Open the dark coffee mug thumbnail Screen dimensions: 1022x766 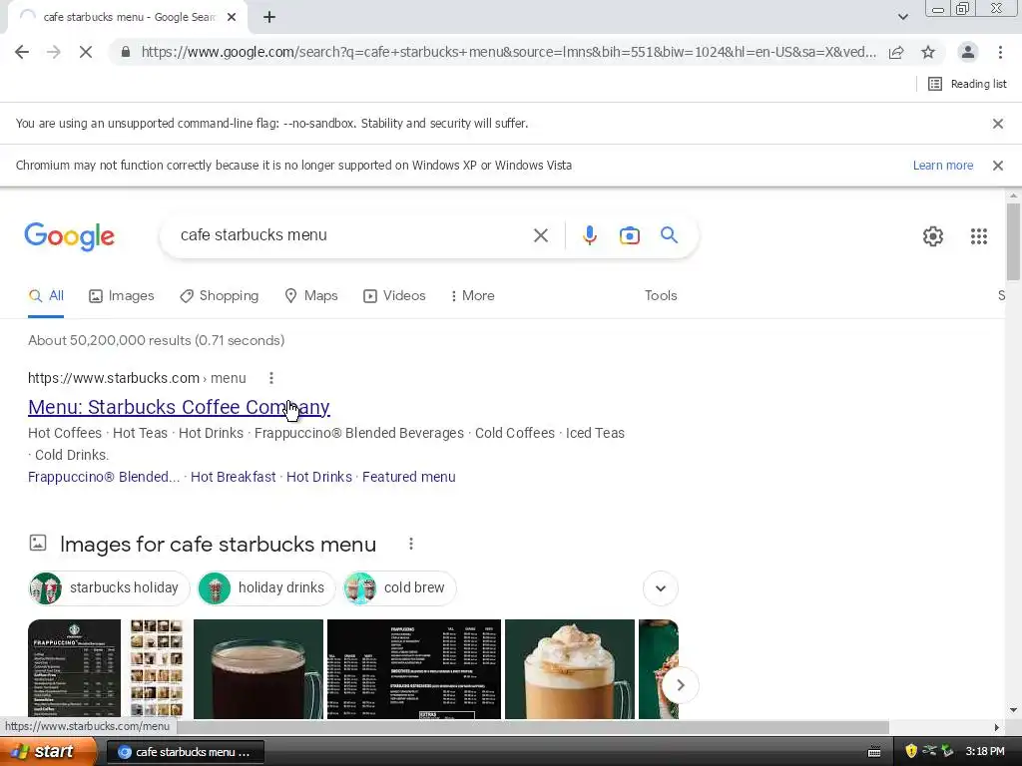point(258,669)
